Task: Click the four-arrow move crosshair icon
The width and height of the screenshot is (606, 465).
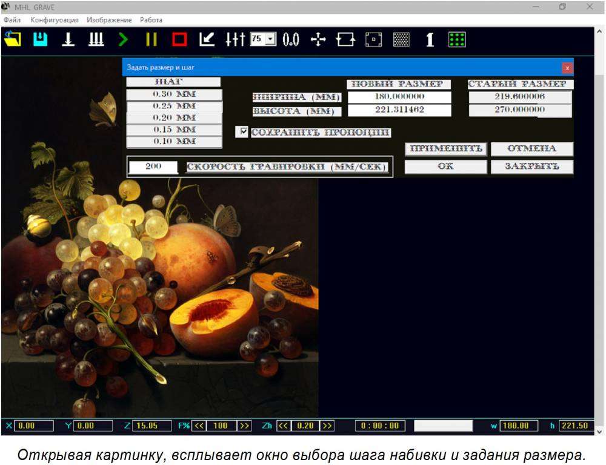Action: (x=318, y=39)
